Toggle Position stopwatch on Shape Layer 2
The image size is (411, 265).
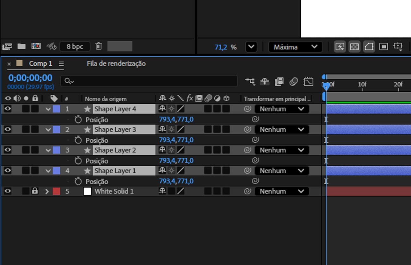click(x=78, y=160)
